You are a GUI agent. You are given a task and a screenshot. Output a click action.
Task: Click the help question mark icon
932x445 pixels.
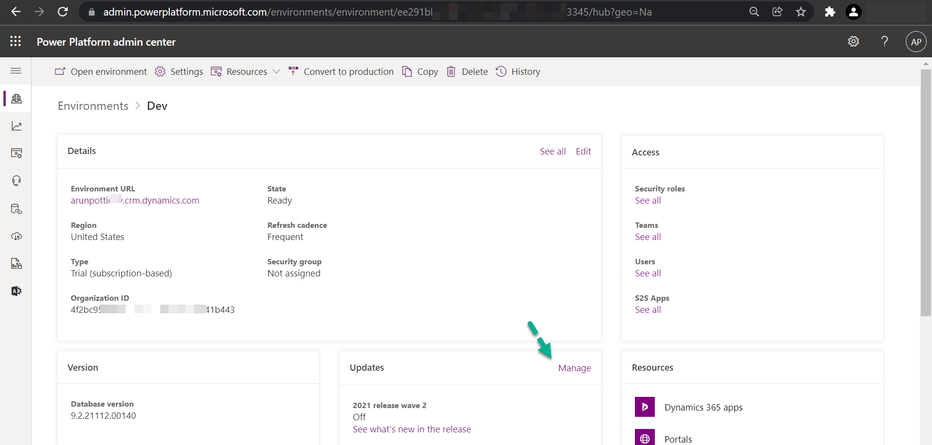tap(884, 42)
